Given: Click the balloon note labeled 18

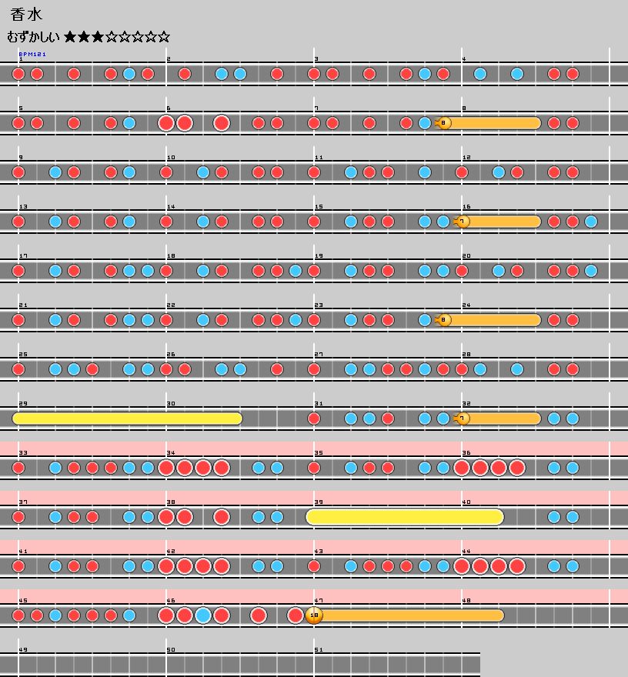Looking at the screenshot, I should [314, 615].
